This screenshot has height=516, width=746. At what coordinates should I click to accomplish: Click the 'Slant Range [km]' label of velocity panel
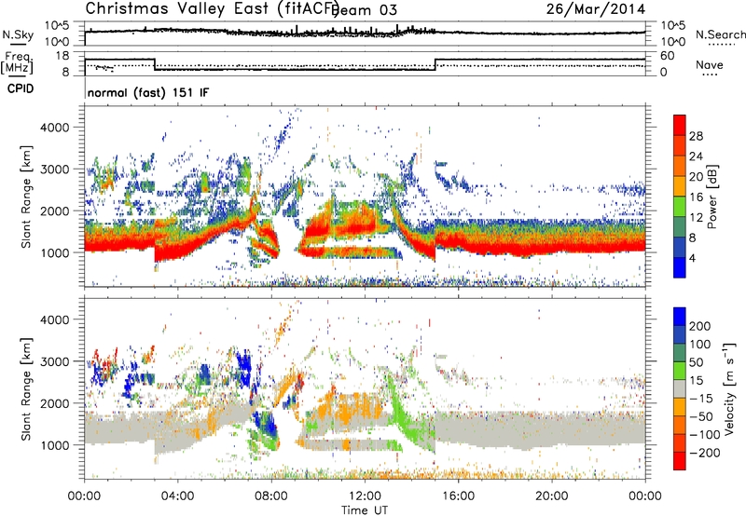[x=26, y=389]
